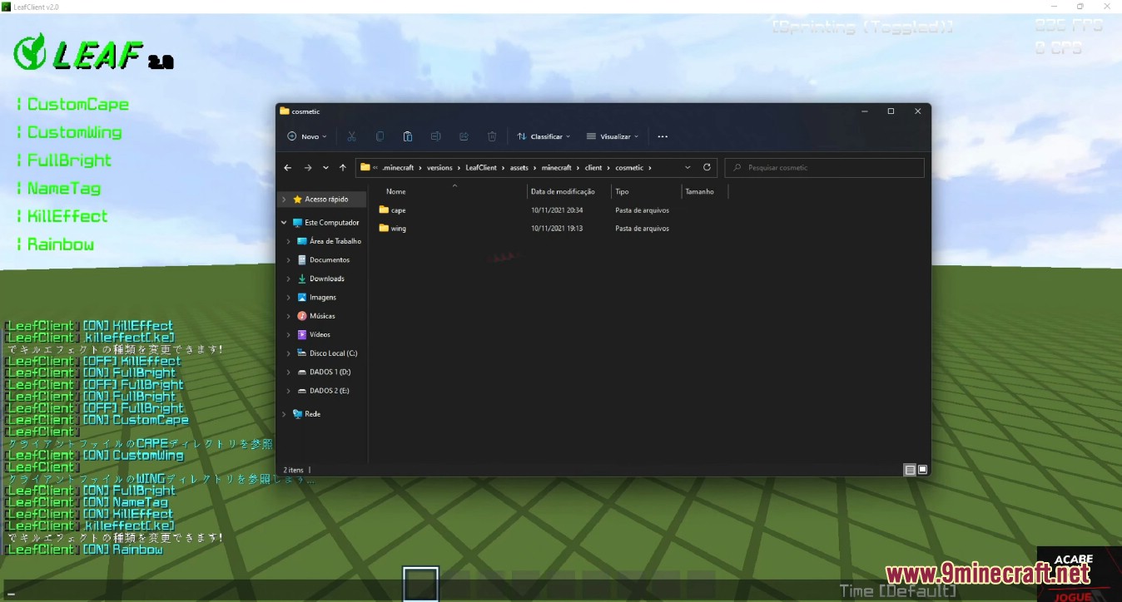Go back with the left arrow
This screenshot has width=1122, height=602.
pyautogui.click(x=288, y=167)
